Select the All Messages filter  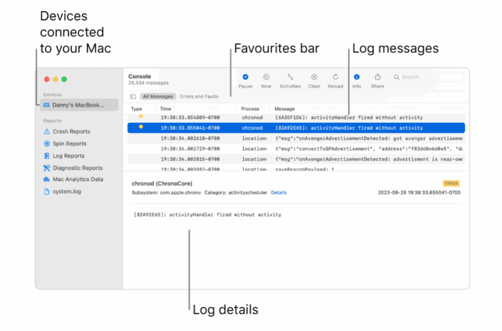click(x=158, y=97)
